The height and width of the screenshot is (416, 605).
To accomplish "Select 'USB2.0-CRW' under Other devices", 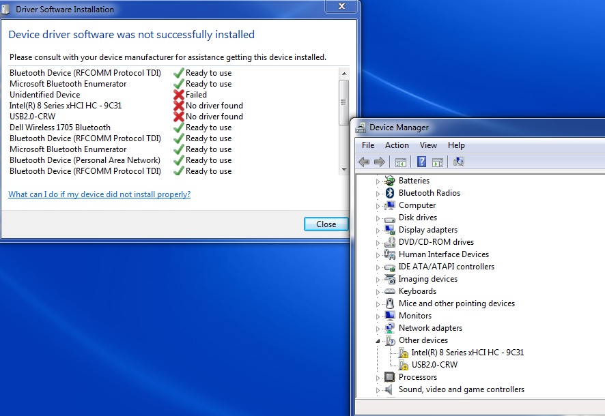I will click(434, 365).
